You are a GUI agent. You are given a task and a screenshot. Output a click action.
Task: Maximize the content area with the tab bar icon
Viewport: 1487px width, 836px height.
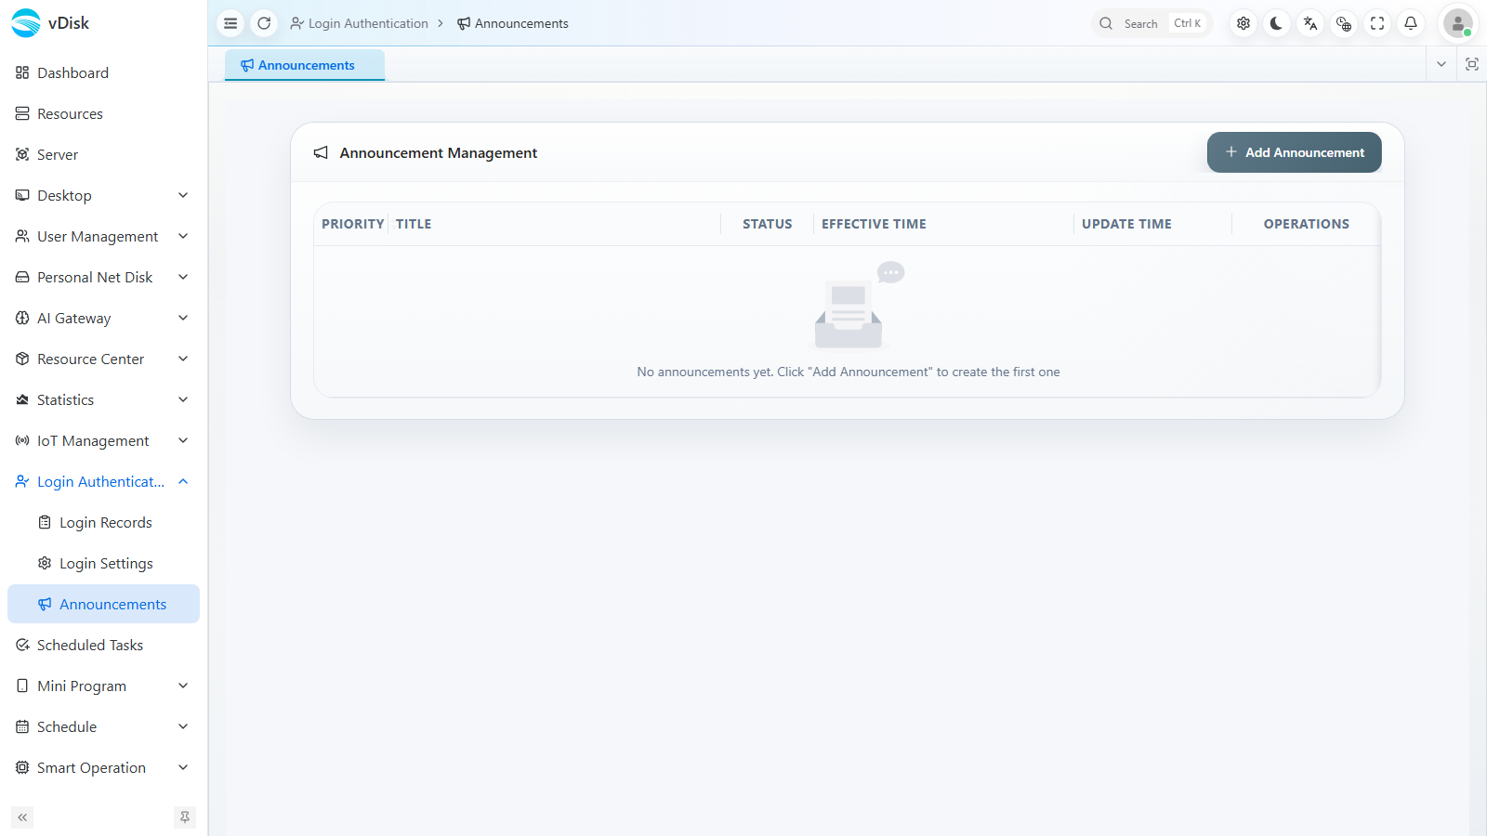(x=1472, y=64)
